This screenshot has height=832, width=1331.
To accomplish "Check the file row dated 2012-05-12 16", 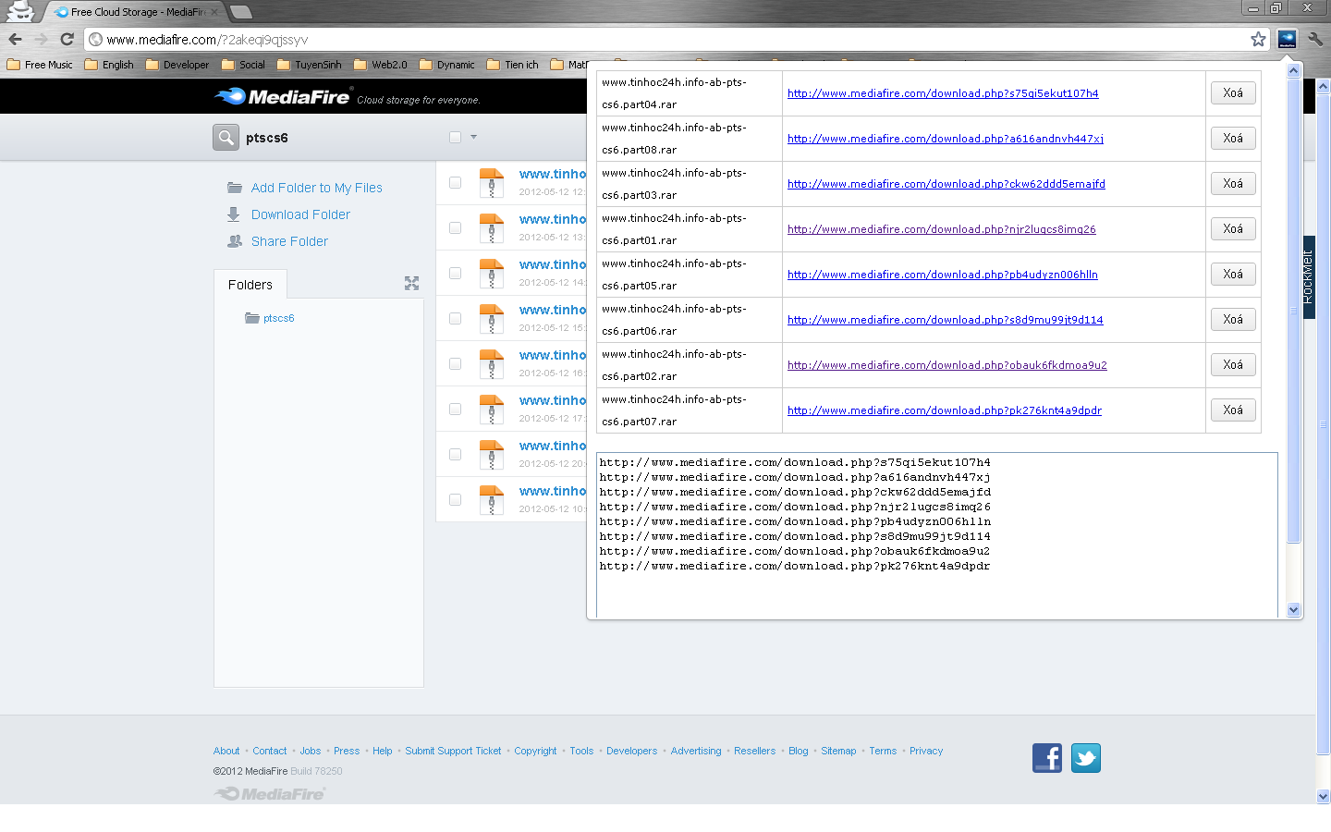I will pyautogui.click(x=455, y=363).
